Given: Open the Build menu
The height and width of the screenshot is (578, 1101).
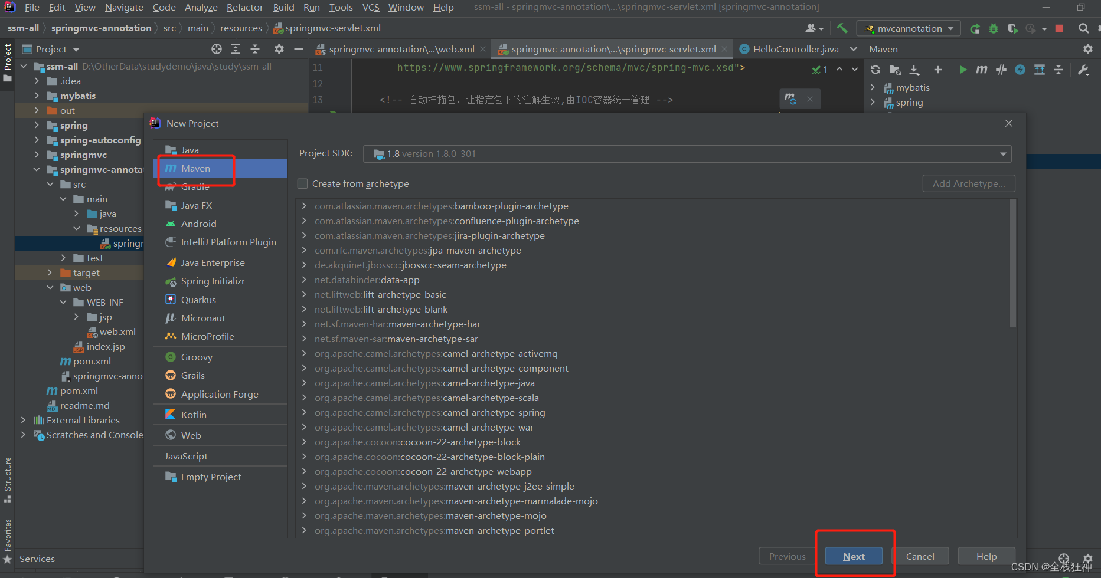Looking at the screenshot, I should [283, 7].
